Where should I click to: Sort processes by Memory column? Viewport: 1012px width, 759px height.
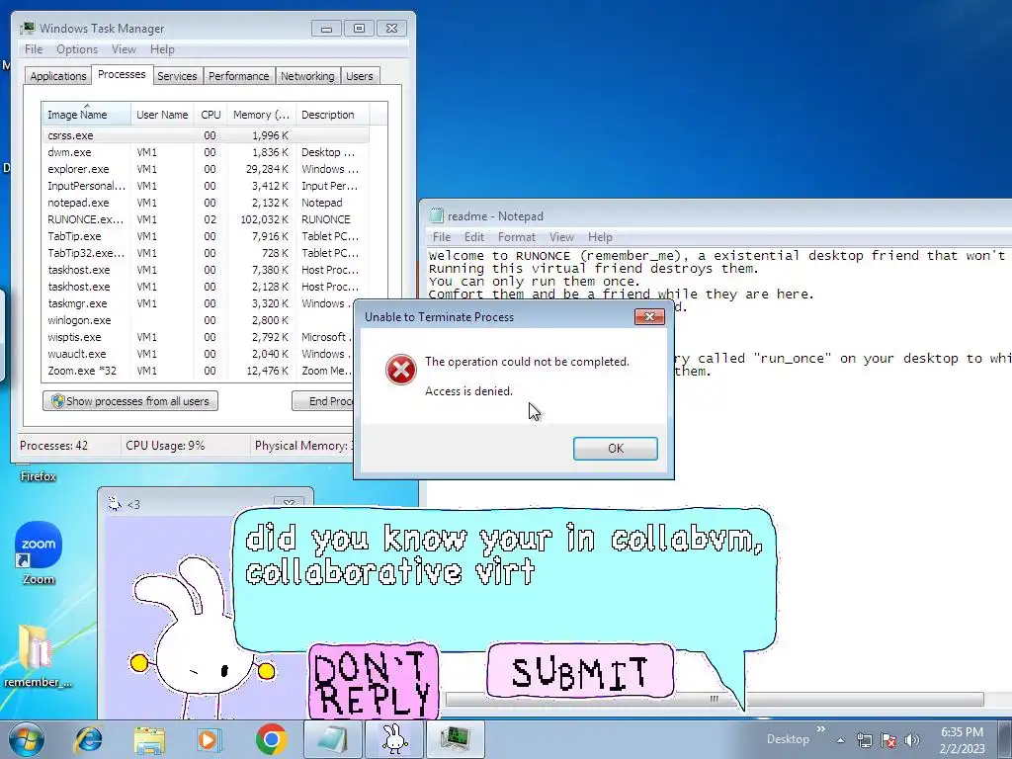click(261, 115)
